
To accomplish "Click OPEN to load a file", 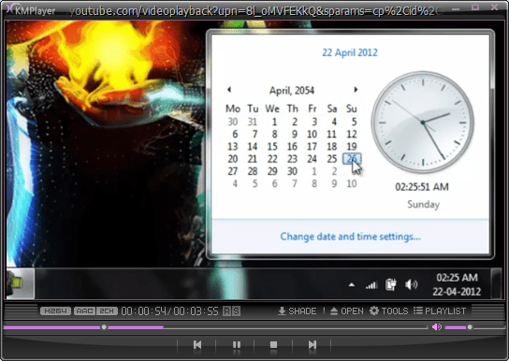I will (x=347, y=311).
